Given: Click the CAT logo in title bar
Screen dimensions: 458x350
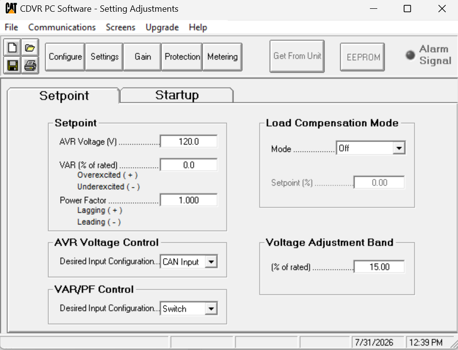Looking at the screenshot, I should point(11,8).
